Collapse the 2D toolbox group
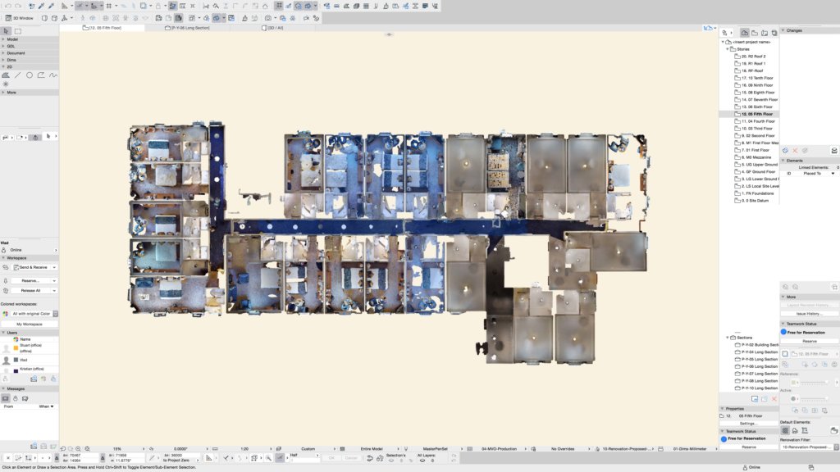The width and height of the screenshot is (840, 472). coord(10,66)
